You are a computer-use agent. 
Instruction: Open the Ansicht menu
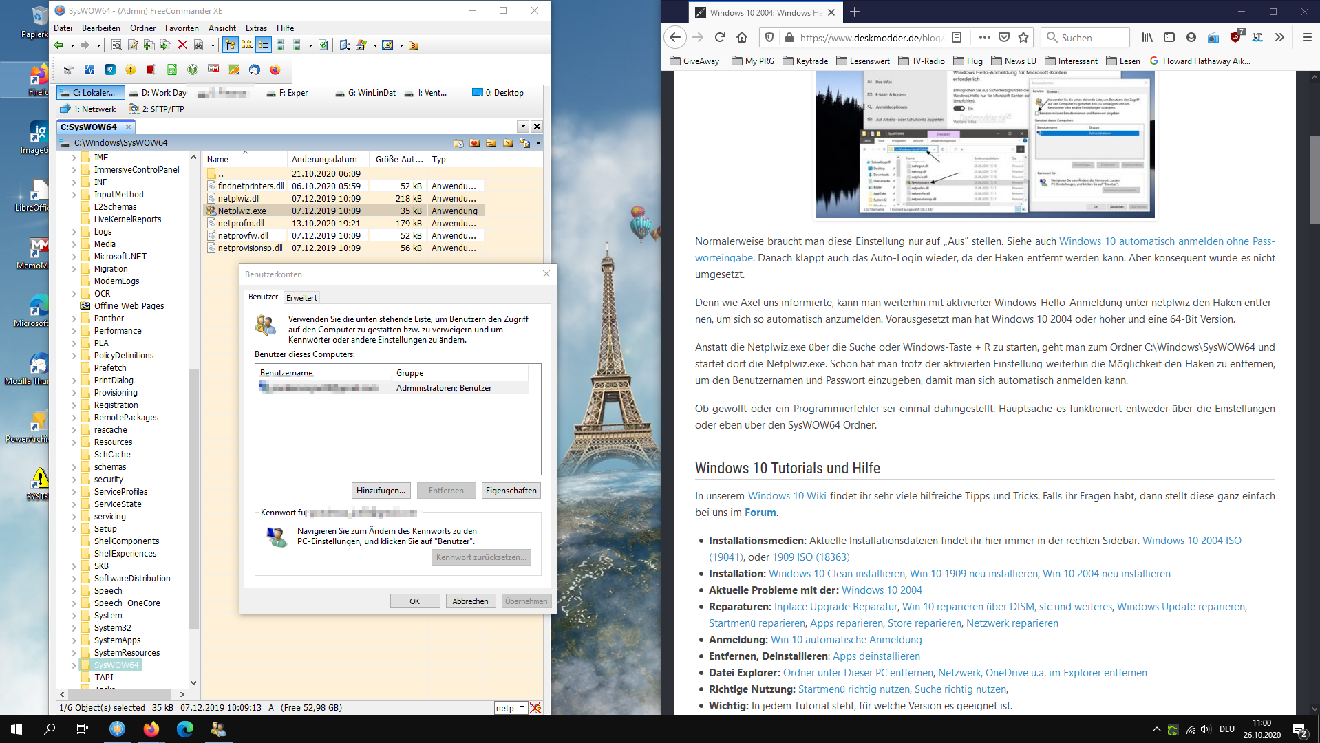click(x=222, y=28)
